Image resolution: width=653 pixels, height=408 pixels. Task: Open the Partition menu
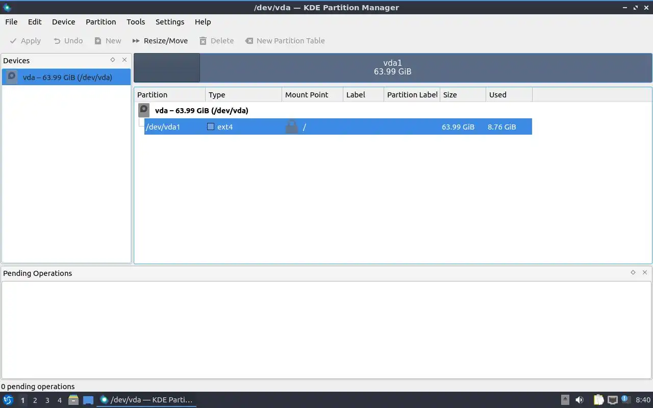point(101,22)
